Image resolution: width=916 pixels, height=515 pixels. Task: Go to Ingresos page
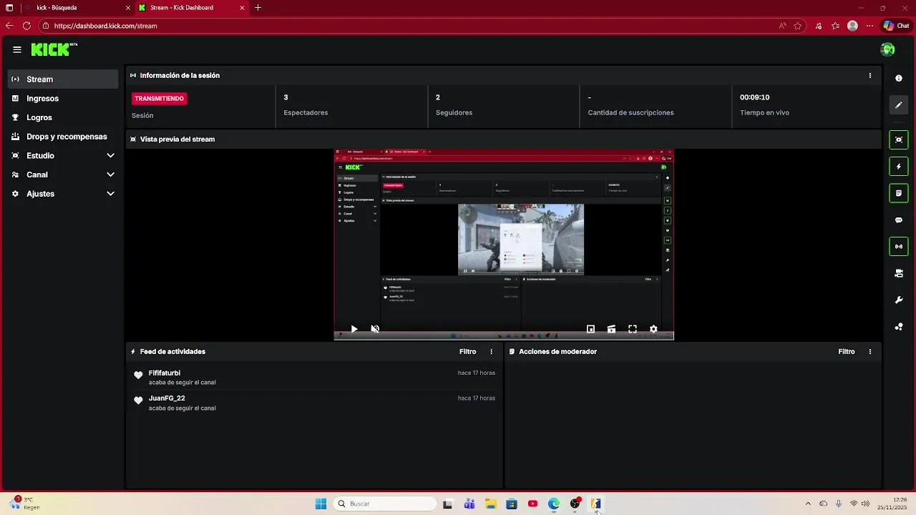pos(63,99)
